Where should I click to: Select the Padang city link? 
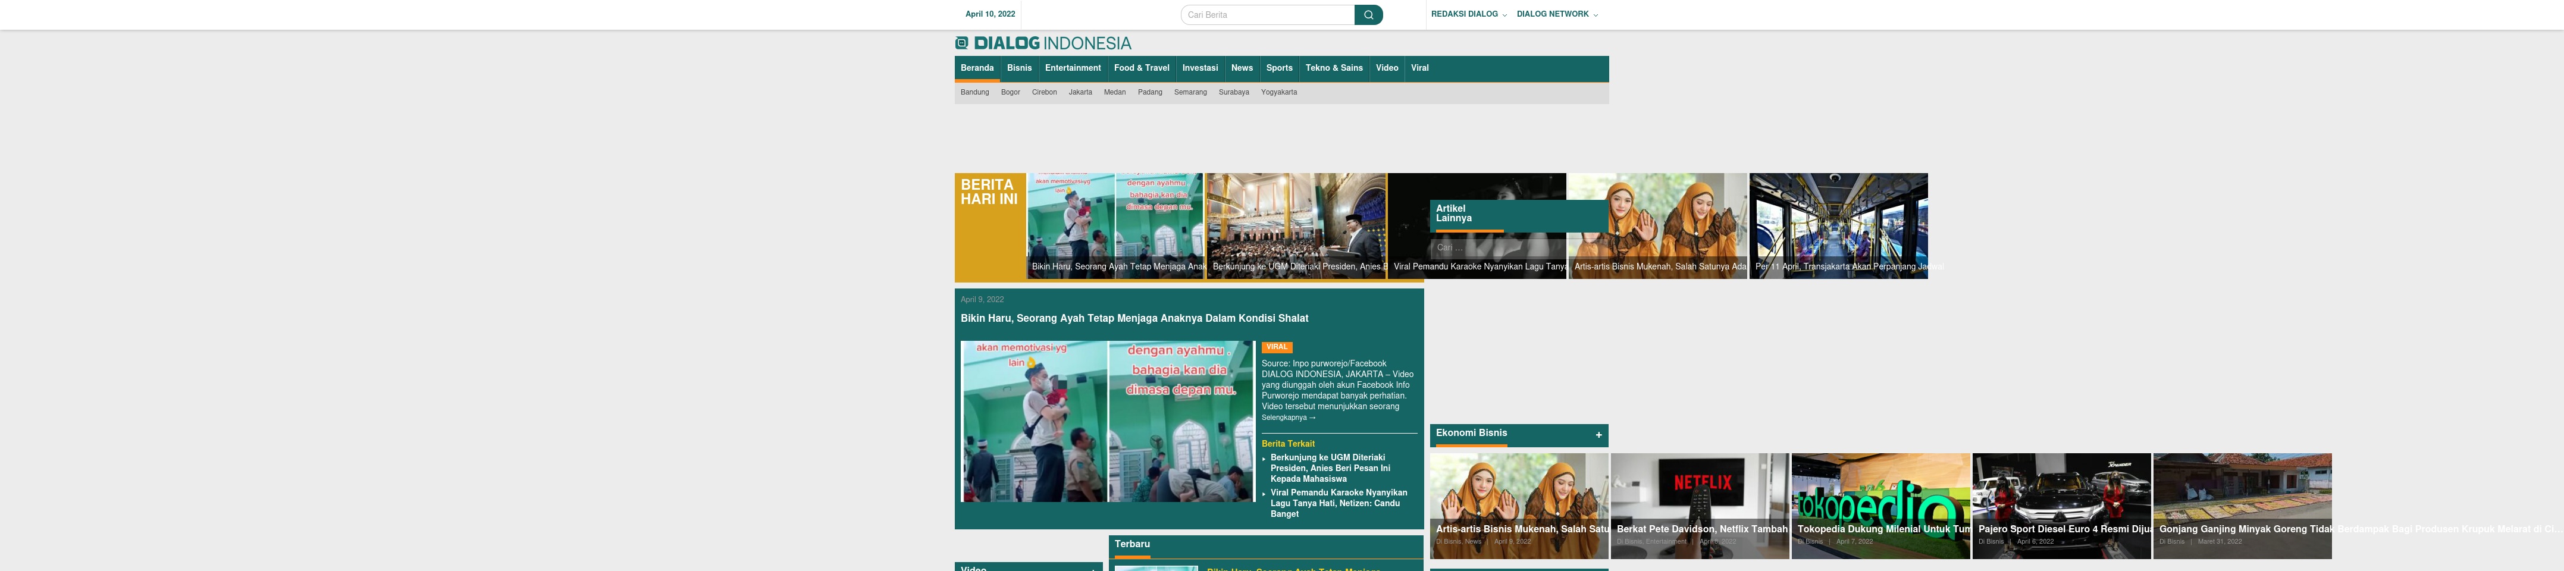1149,93
